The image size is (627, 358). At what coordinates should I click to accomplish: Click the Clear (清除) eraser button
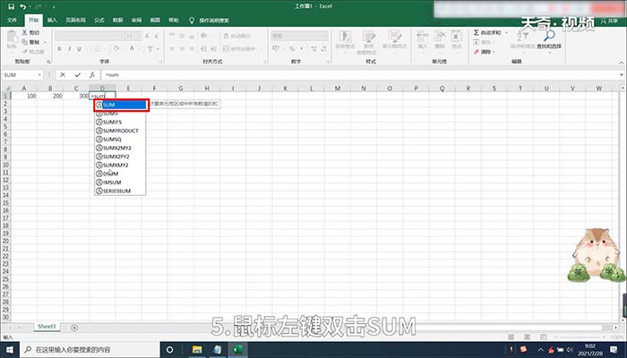[x=484, y=52]
